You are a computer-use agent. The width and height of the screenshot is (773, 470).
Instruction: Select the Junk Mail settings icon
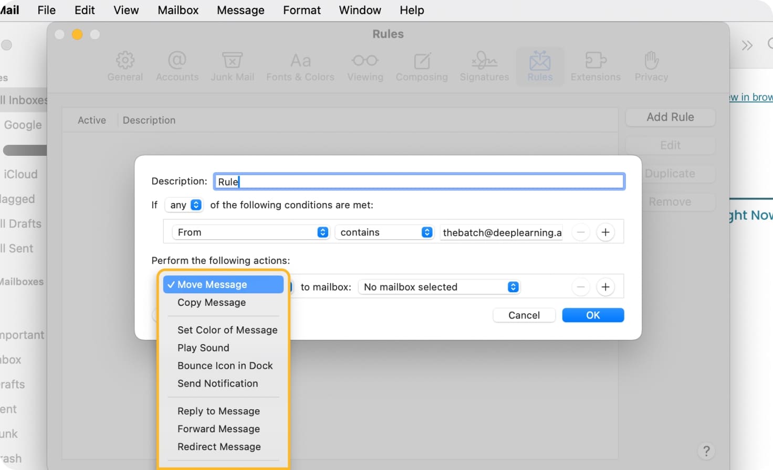[x=232, y=65]
